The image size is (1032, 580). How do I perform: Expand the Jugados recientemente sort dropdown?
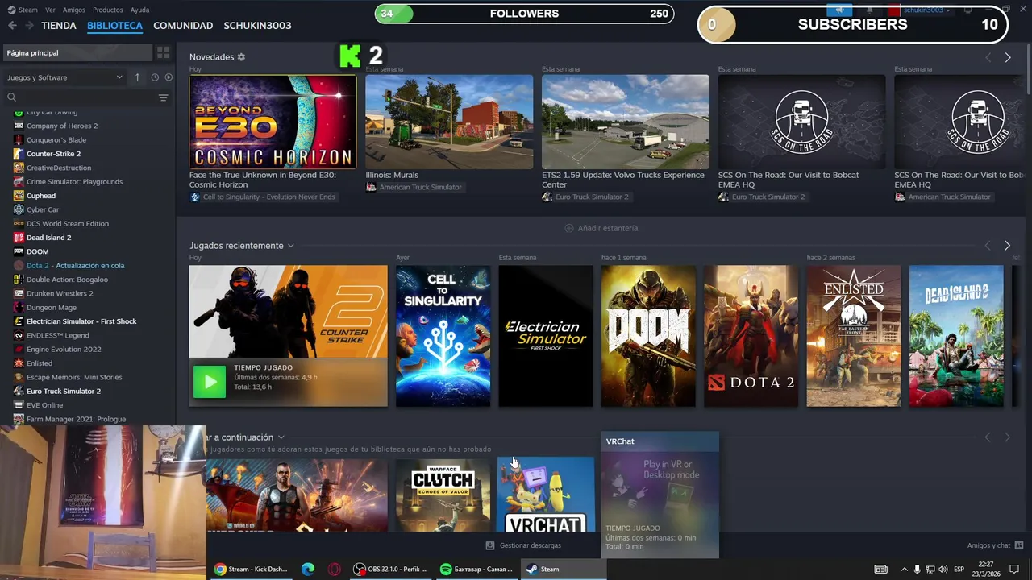[291, 246]
